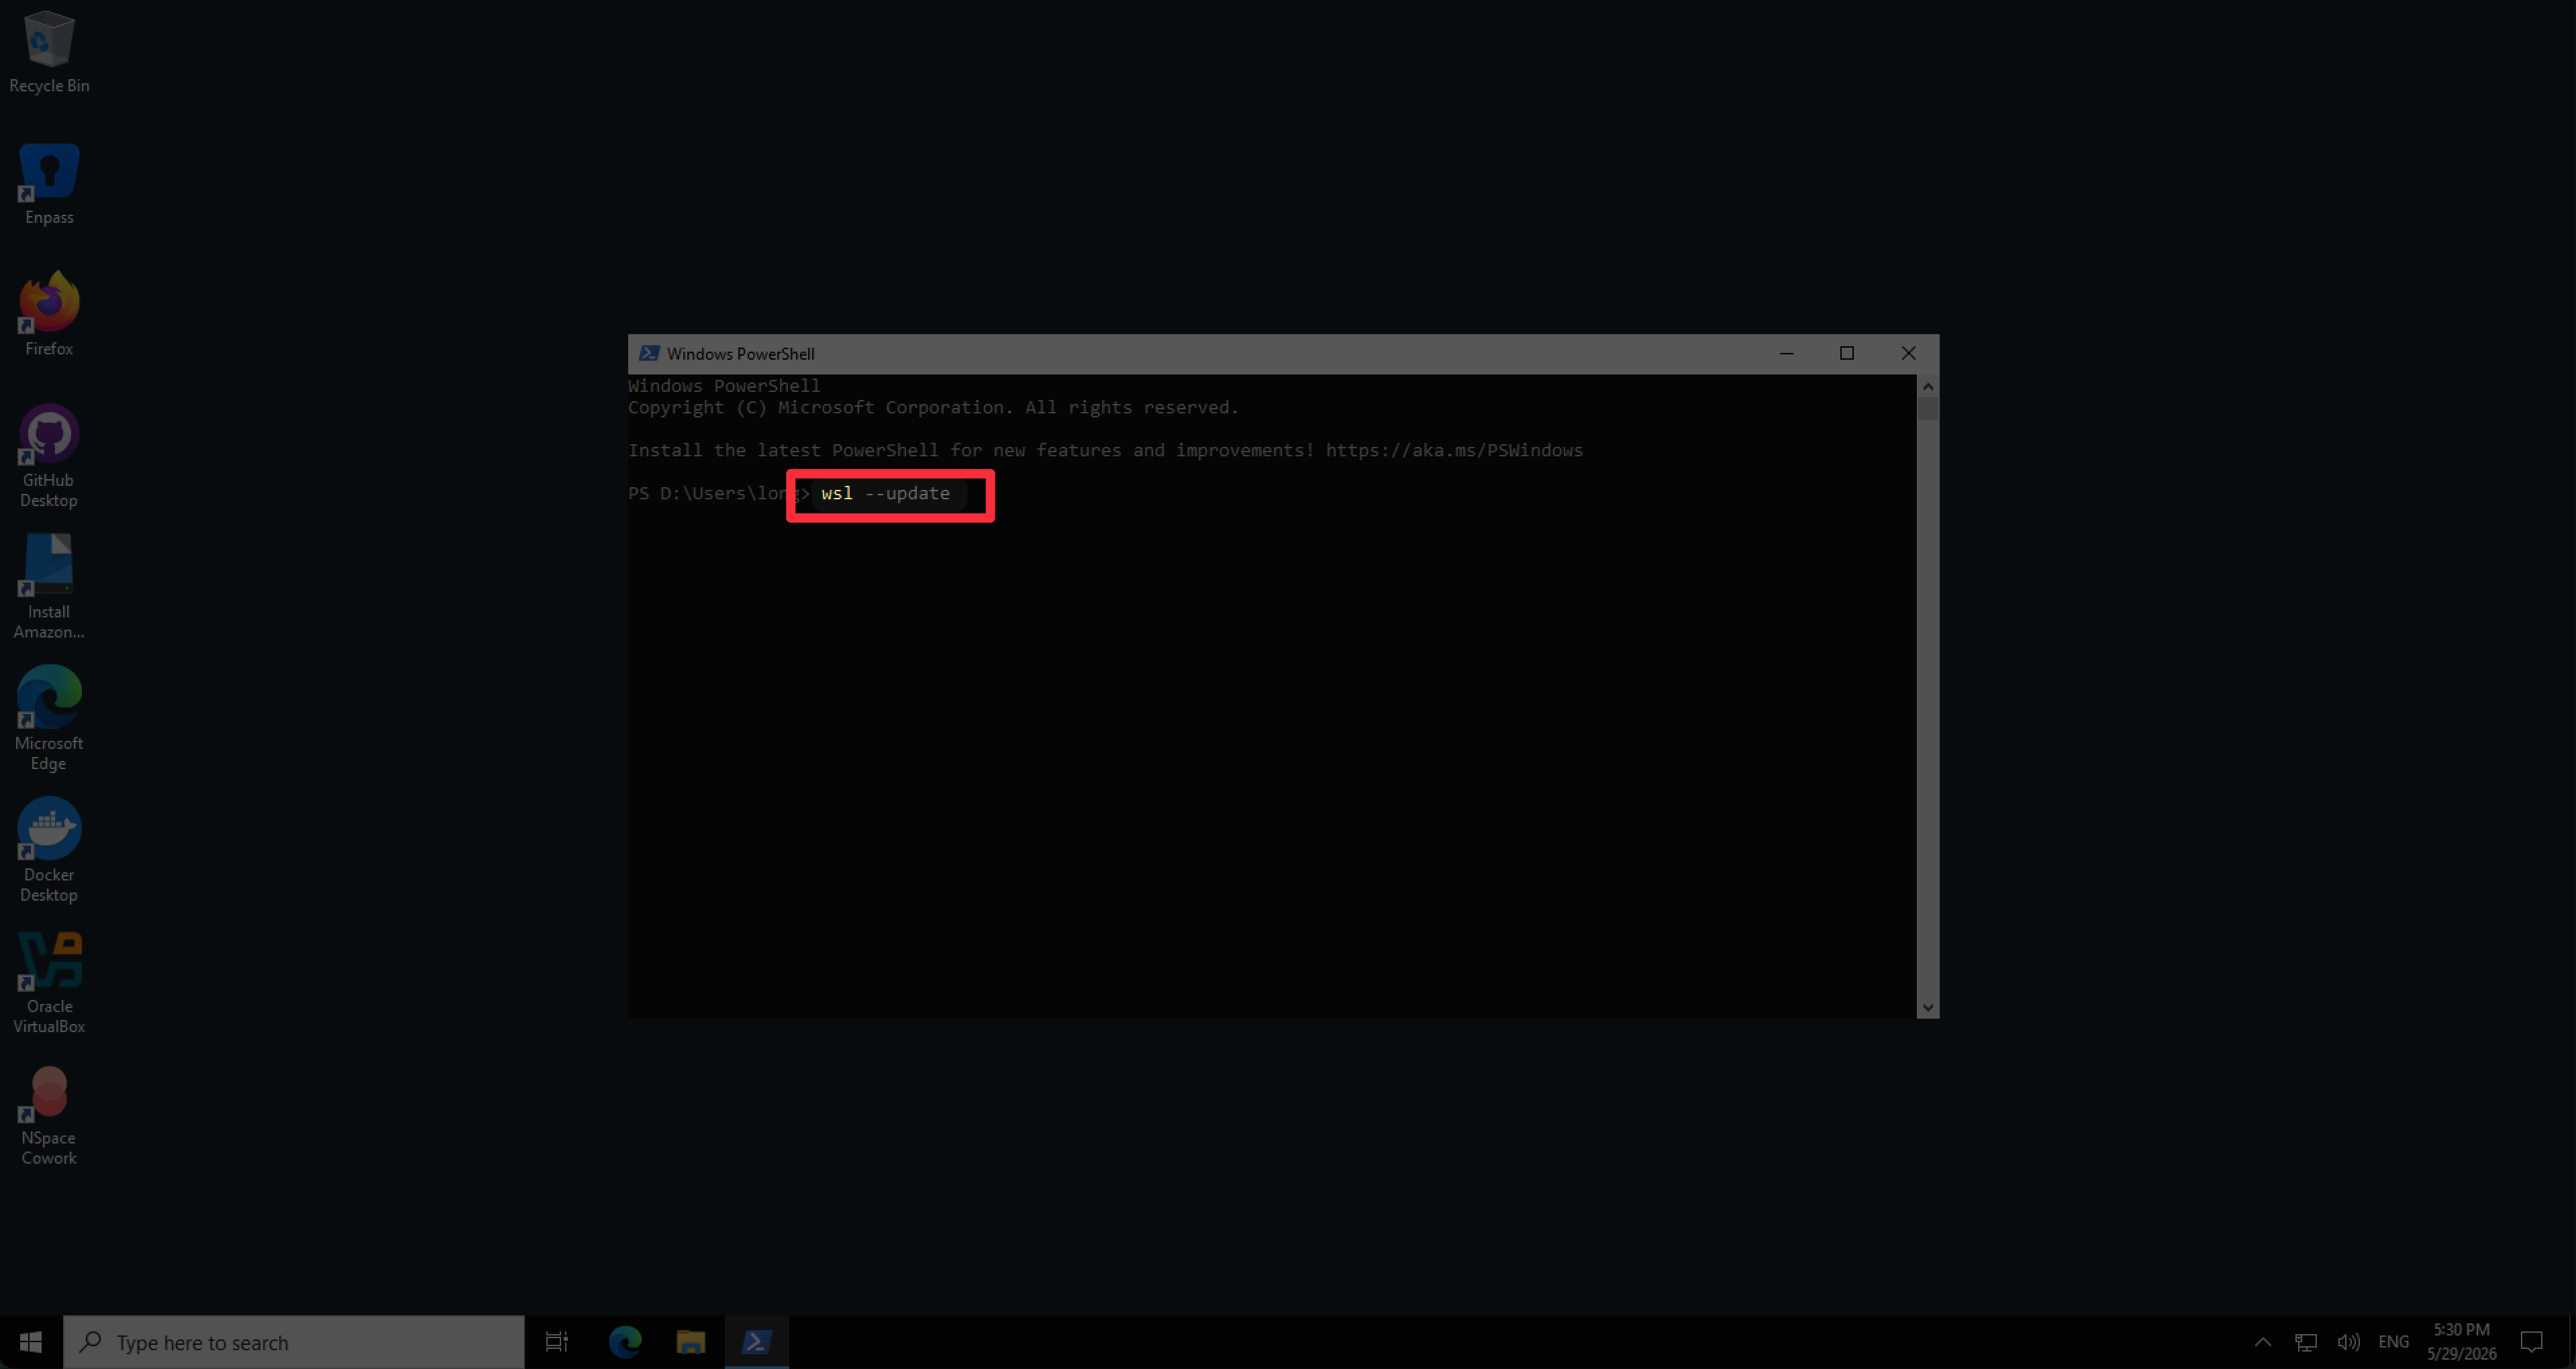The width and height of the screenshot is (2576, 1369).
Task: Open Task View on the taskbar
Action: [x=557, y=1342]
